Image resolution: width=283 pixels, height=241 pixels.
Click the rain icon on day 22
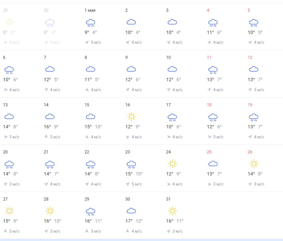(90, 164)
